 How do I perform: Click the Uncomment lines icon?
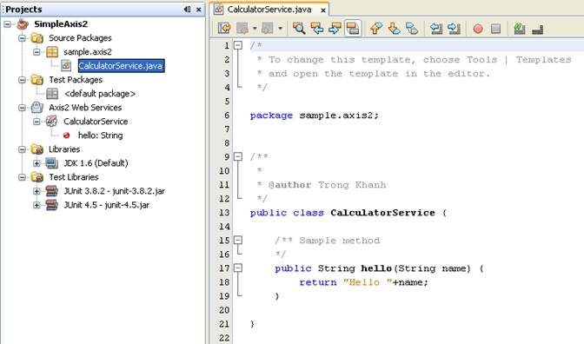tap(537, 29)
